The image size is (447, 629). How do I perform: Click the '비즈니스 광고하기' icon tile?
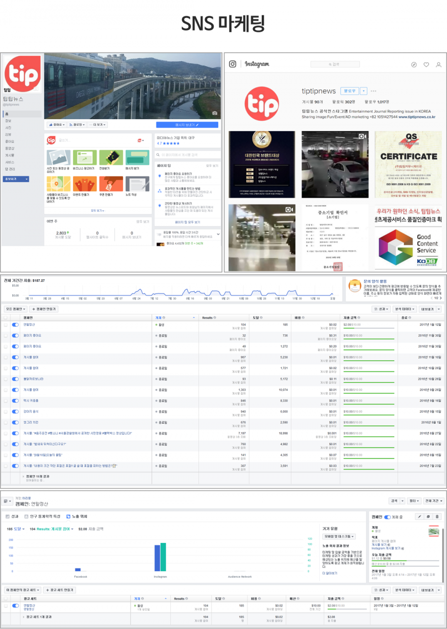pyautogui.click(x=84, y=157)
